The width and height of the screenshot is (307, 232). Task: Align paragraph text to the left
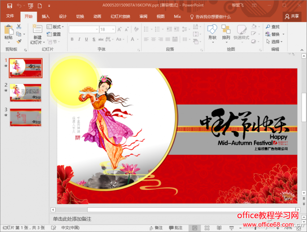pos(146,39)
